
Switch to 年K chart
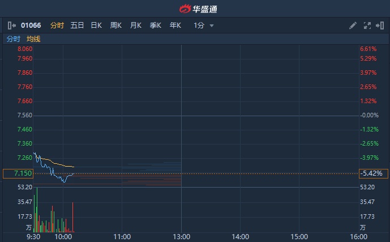(x=175, y=26)
